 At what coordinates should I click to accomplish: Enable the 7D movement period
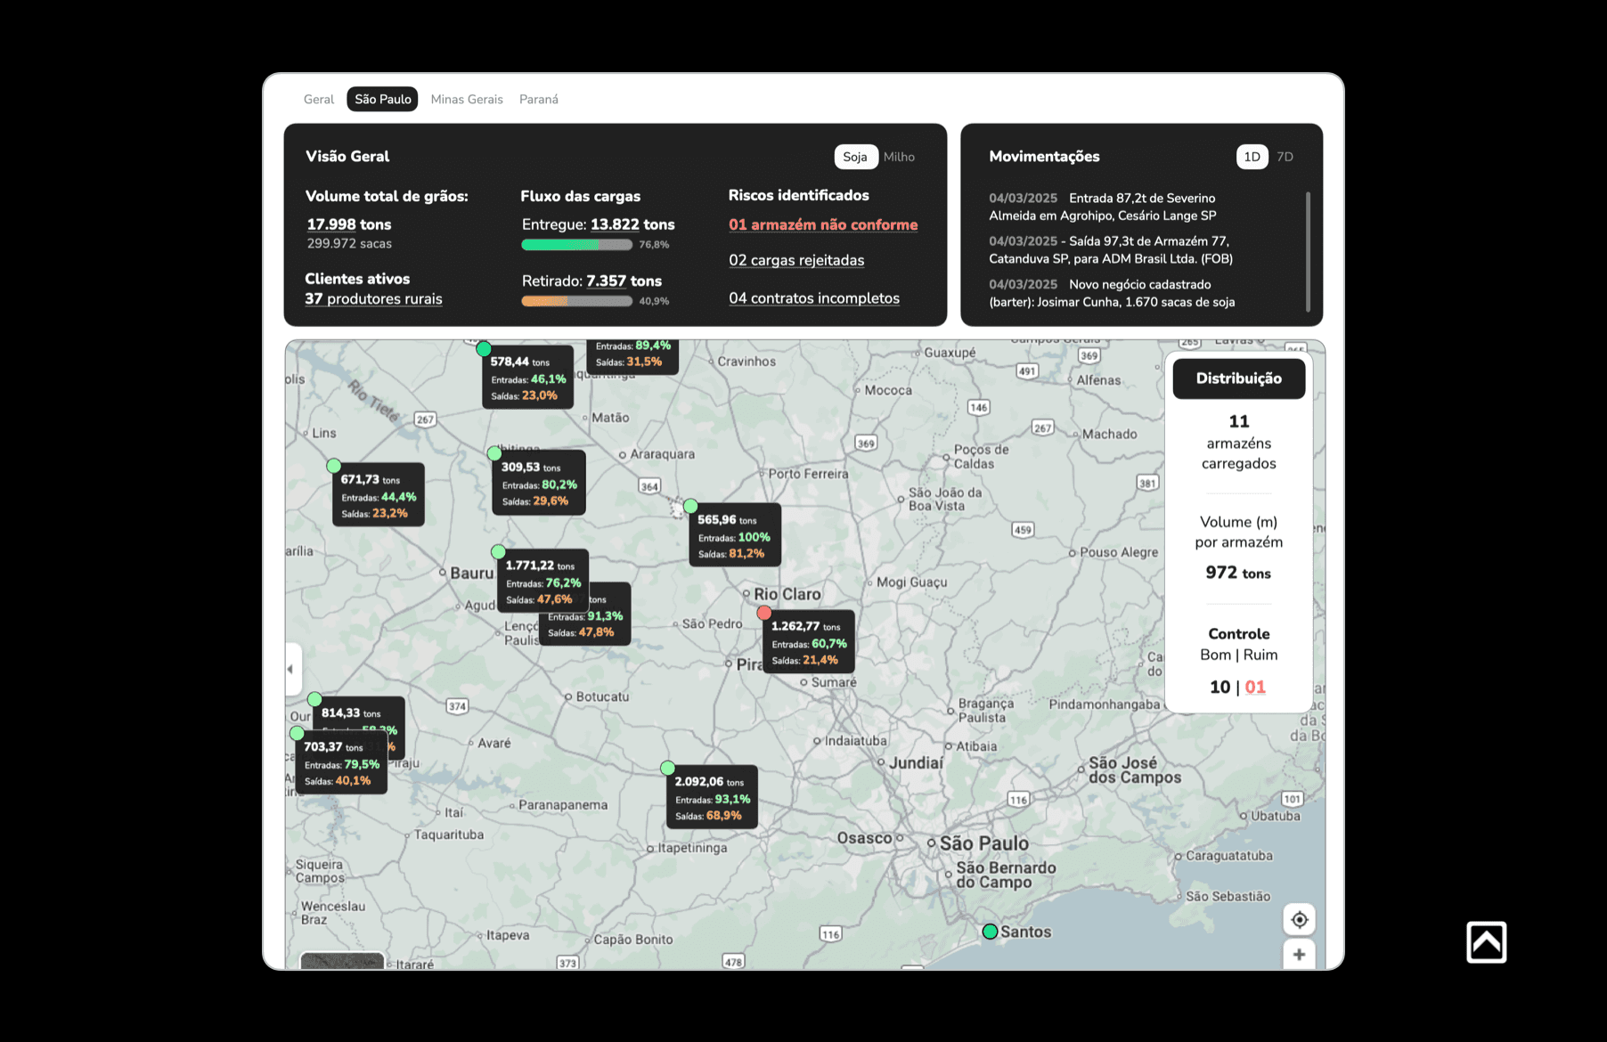pyautogui.click(x=1285, y=156)
